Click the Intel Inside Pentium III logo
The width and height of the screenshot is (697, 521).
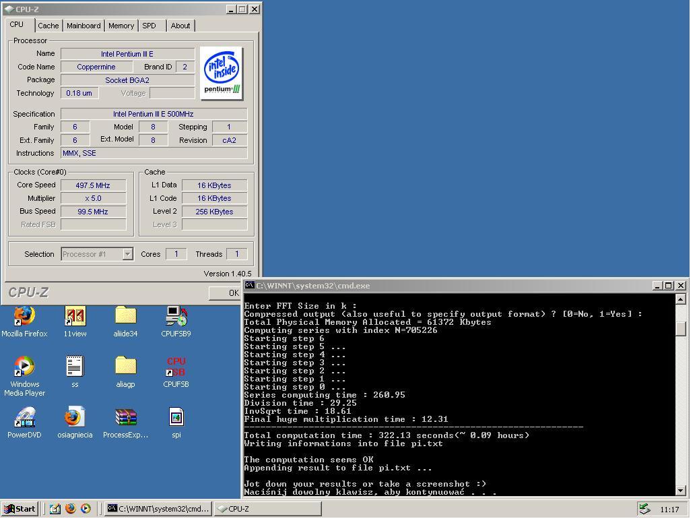point(222,73)
